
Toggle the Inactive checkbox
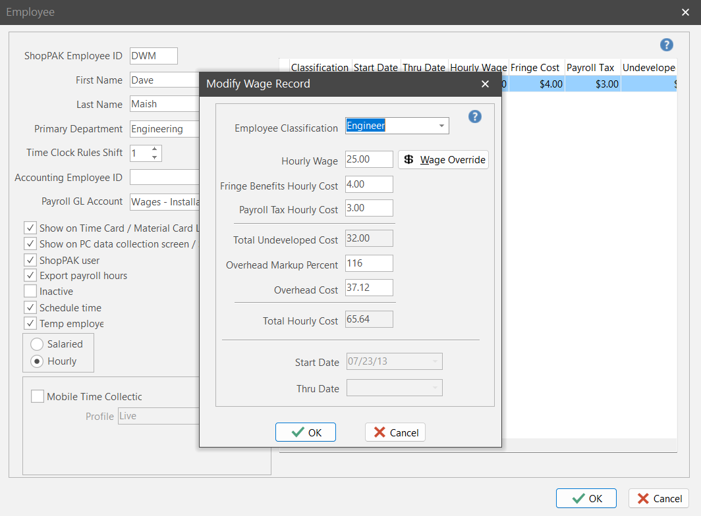pyautogui.click(x=30, y=292)
